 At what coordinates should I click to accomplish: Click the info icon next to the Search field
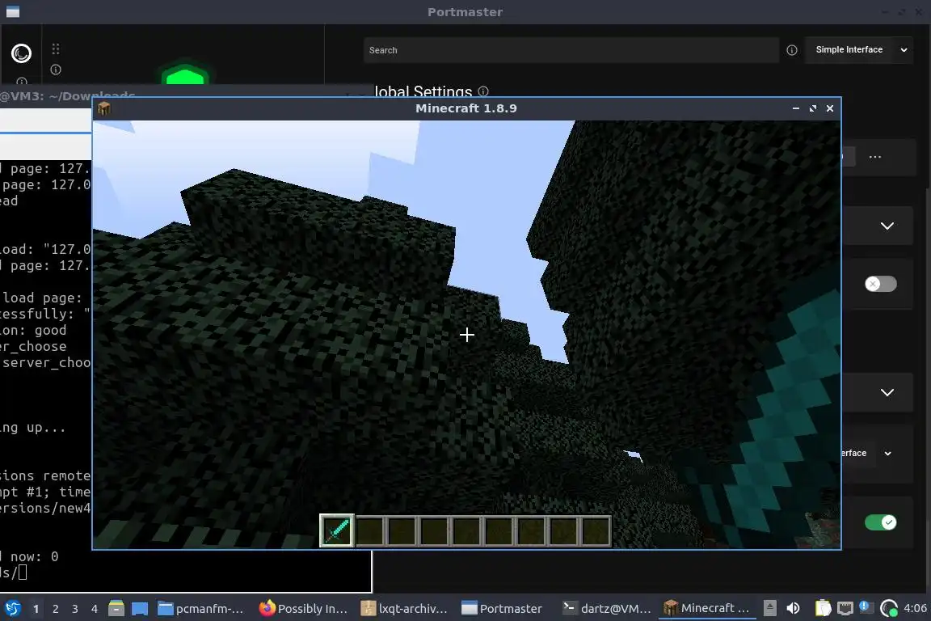point(791,50)
